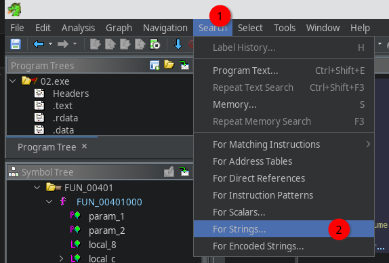Open toolbar dropdown arrow right of Search menu
Viewport: 389px width, 263px height.
pos(380,44)
